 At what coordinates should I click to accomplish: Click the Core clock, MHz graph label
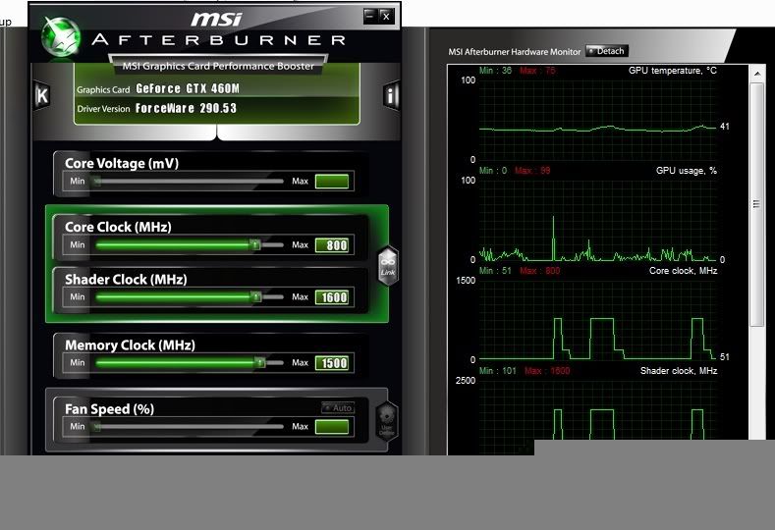click(683, 271)
